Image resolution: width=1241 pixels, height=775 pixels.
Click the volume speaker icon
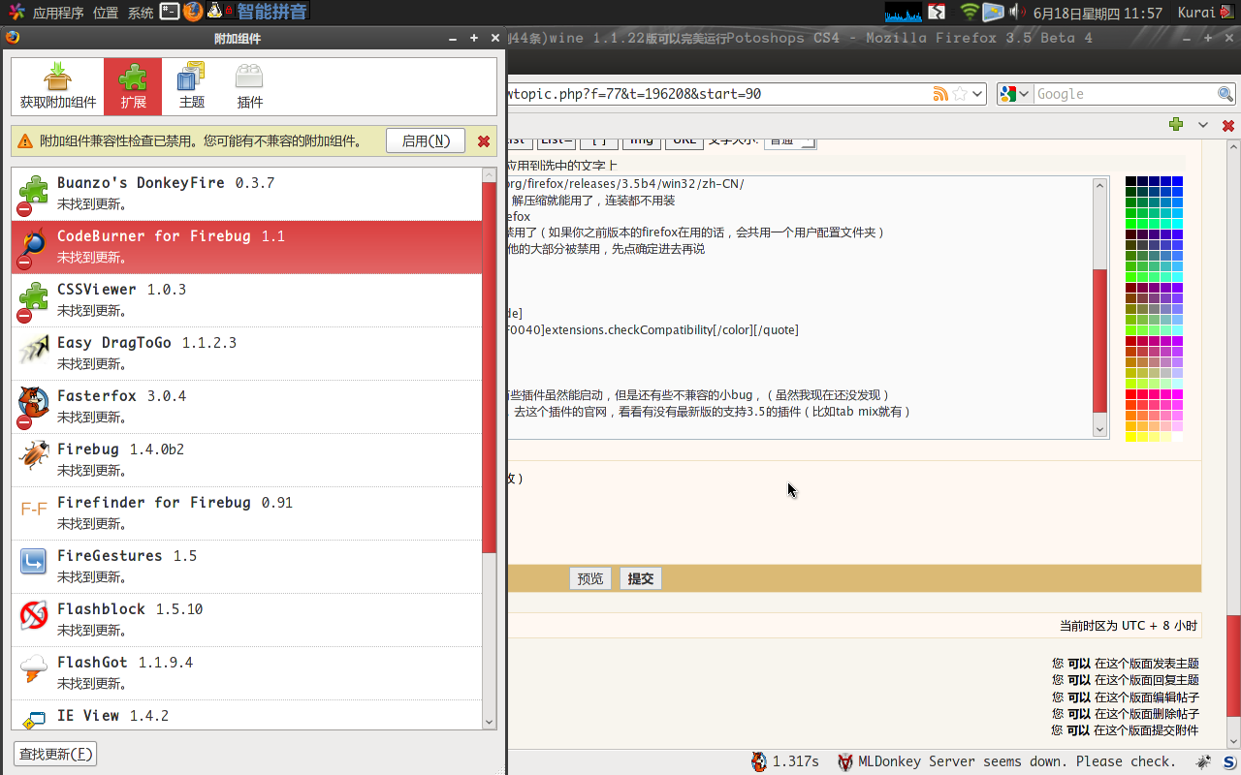(1016, 12)
